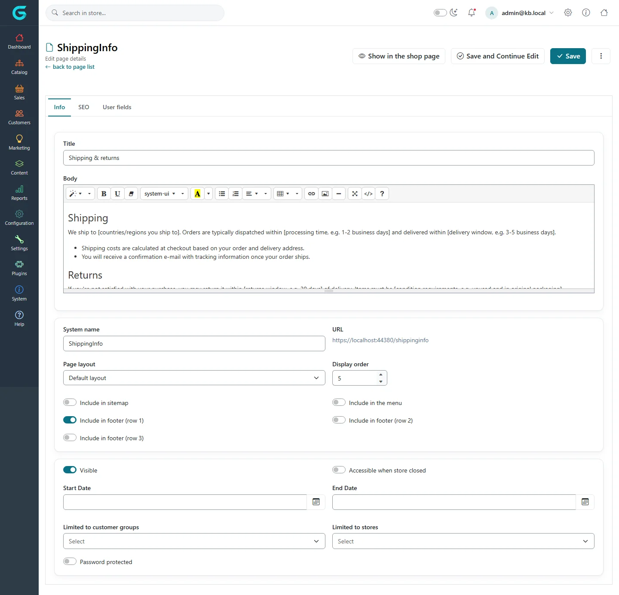Click the eraser icon to remove font style
The image size is (619, 595).
[x=131, y=194]
